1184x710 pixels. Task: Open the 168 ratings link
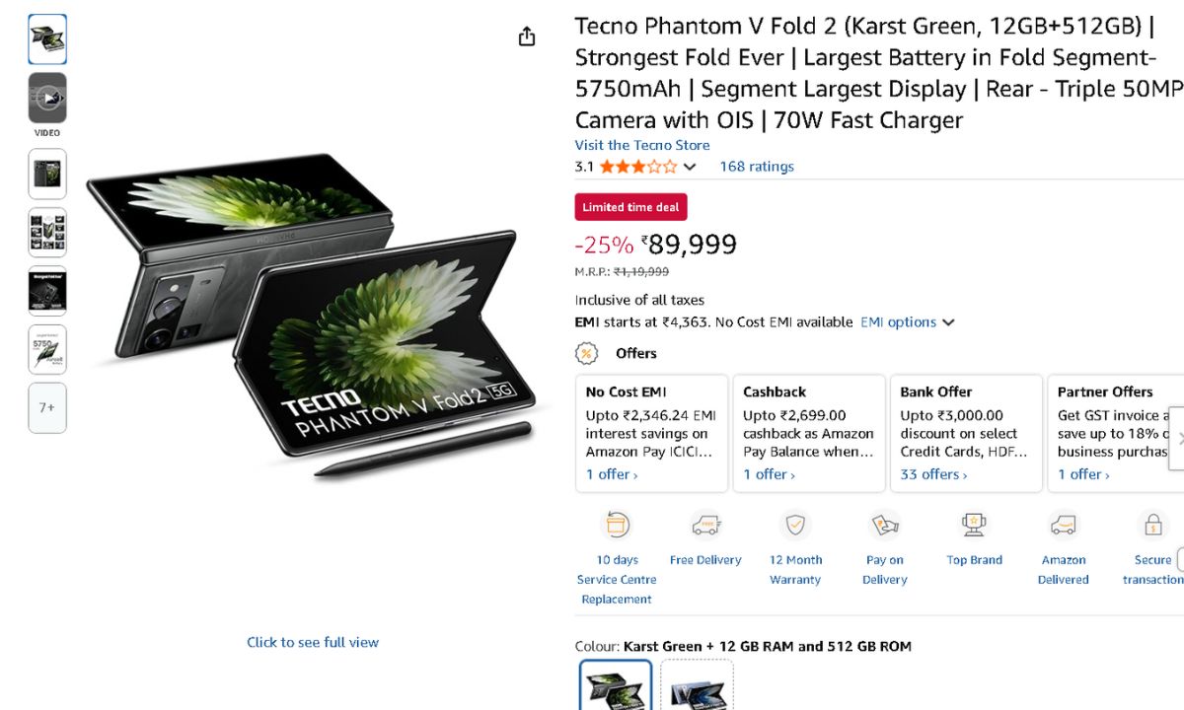757,167
